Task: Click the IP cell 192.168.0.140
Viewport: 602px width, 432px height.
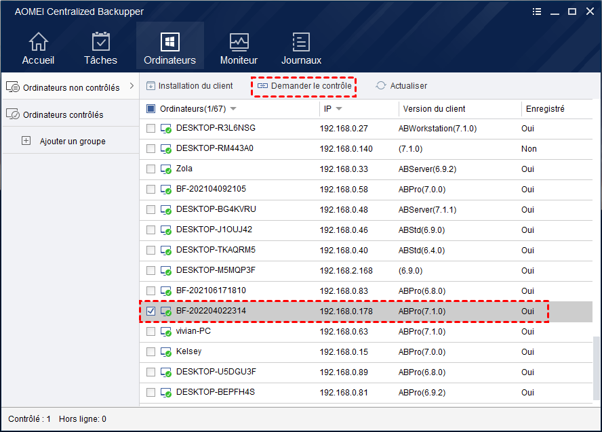Action: [346, 149]
